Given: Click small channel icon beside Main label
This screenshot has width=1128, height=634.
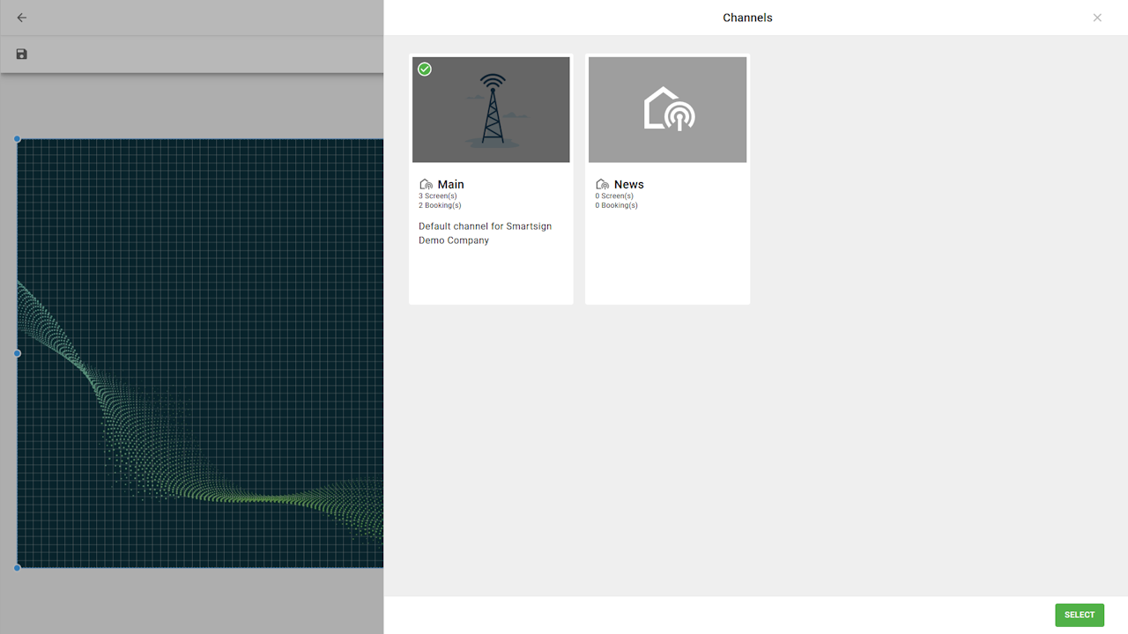Looking at the screenshot, I should pos(427,185).
